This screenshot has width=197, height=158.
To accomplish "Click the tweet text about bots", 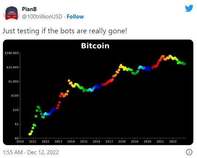I will point(65,31).
